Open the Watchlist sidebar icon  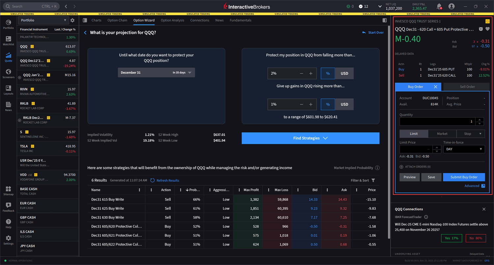(x=8, y=41)
